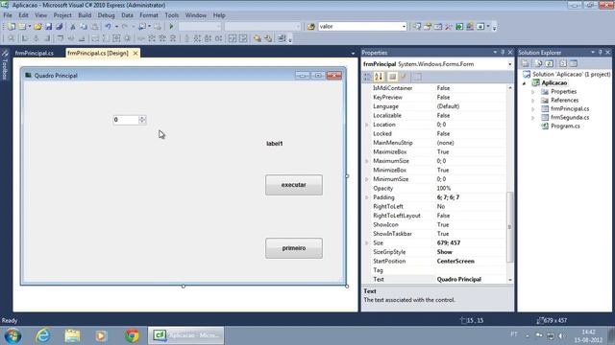Launch Internet Explorer from the taskbar
The image size is (615, 345).
pyautogui.click(x=42, y=335)
